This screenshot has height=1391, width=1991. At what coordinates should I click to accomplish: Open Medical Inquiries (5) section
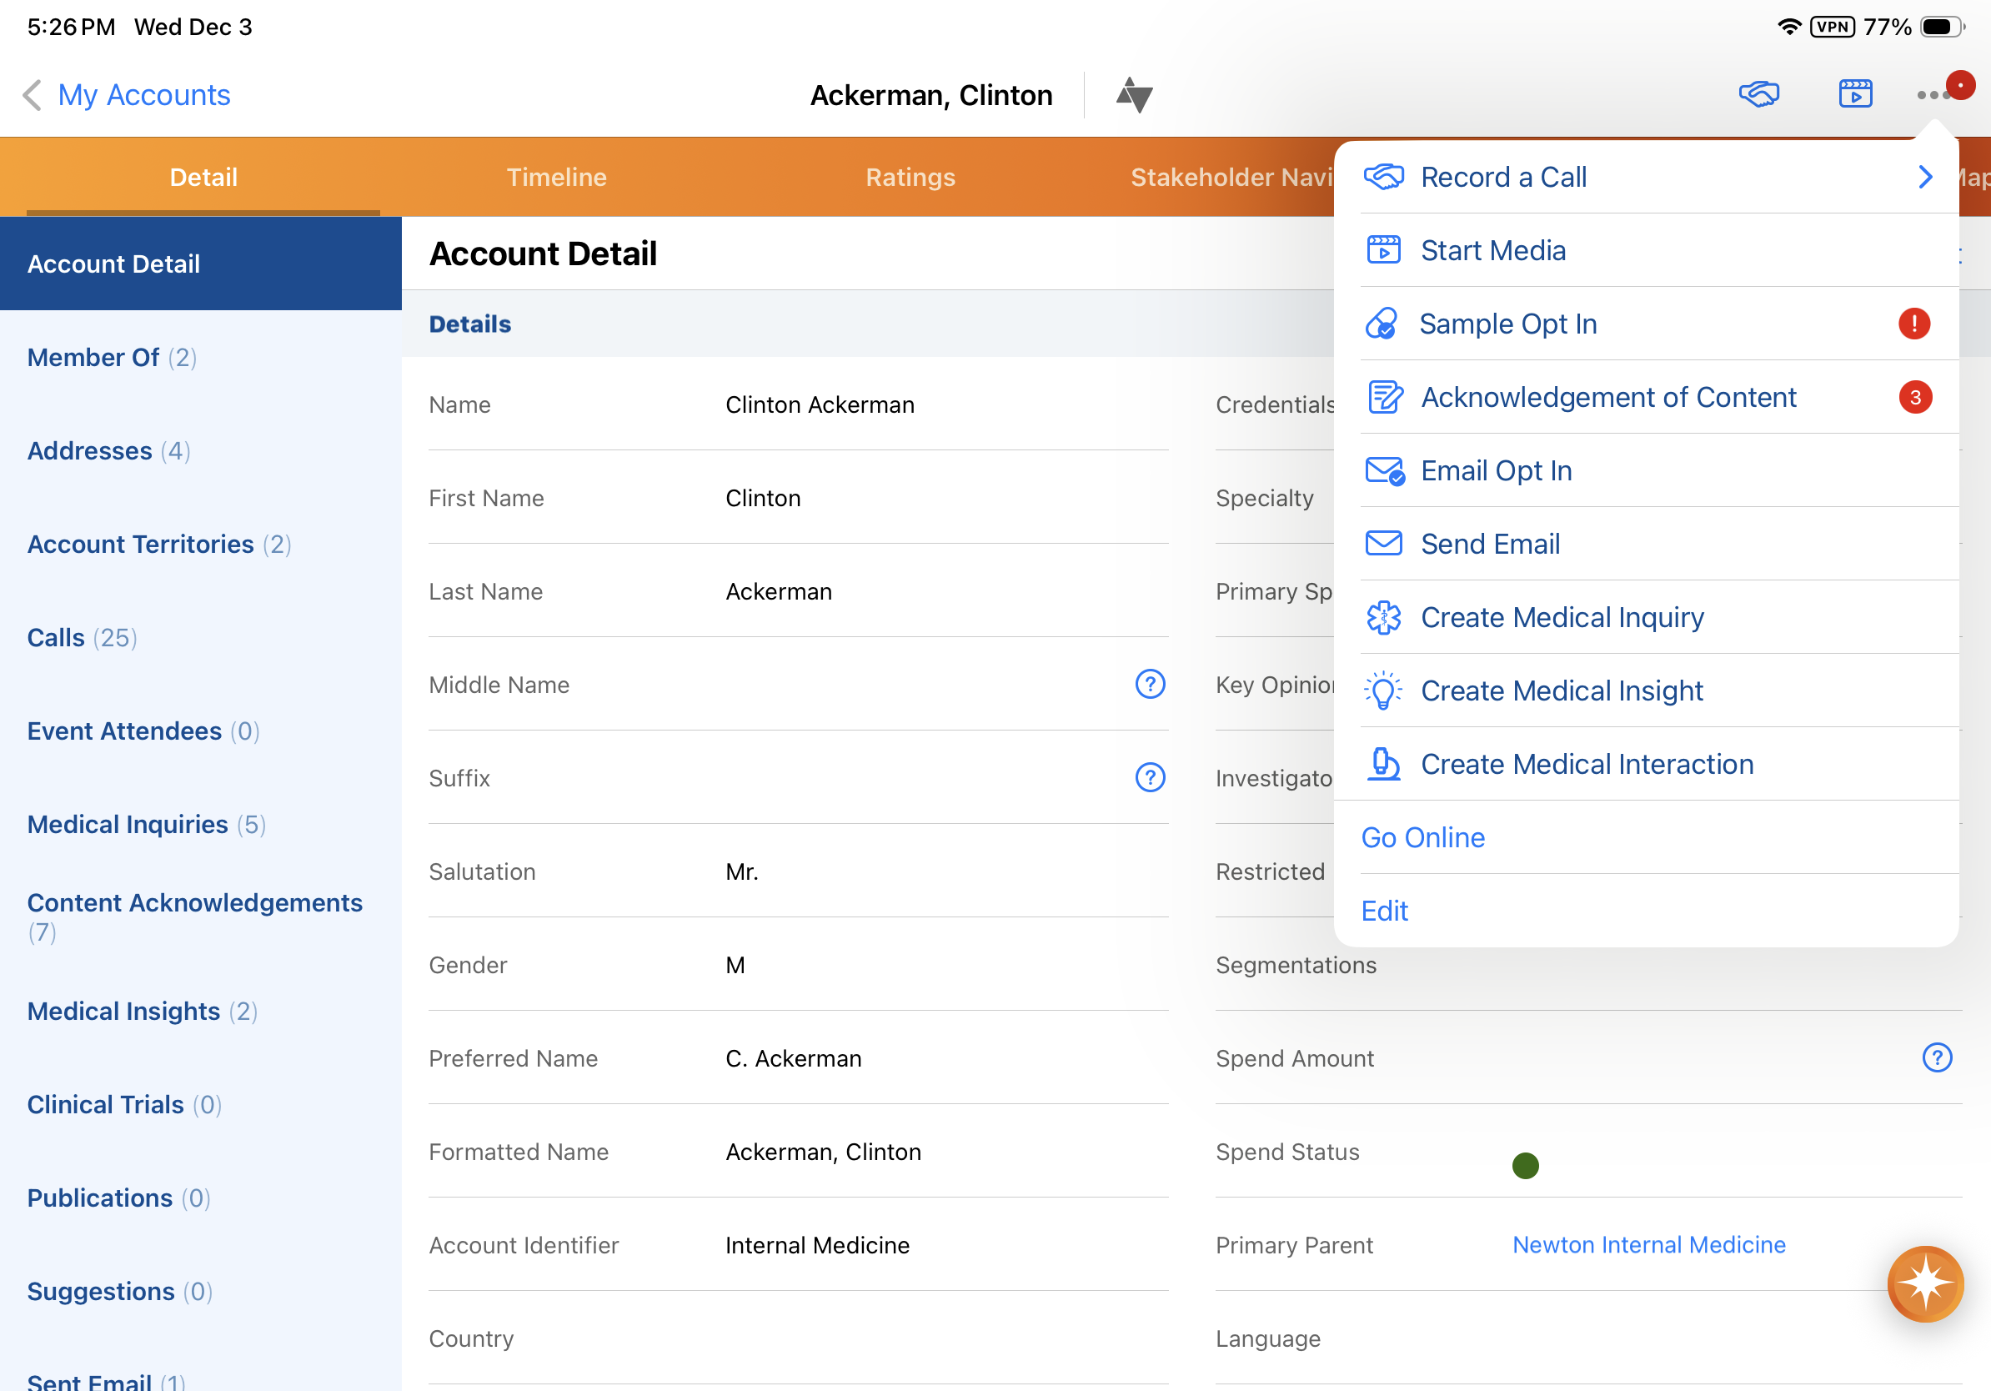[x=146, y=824]
